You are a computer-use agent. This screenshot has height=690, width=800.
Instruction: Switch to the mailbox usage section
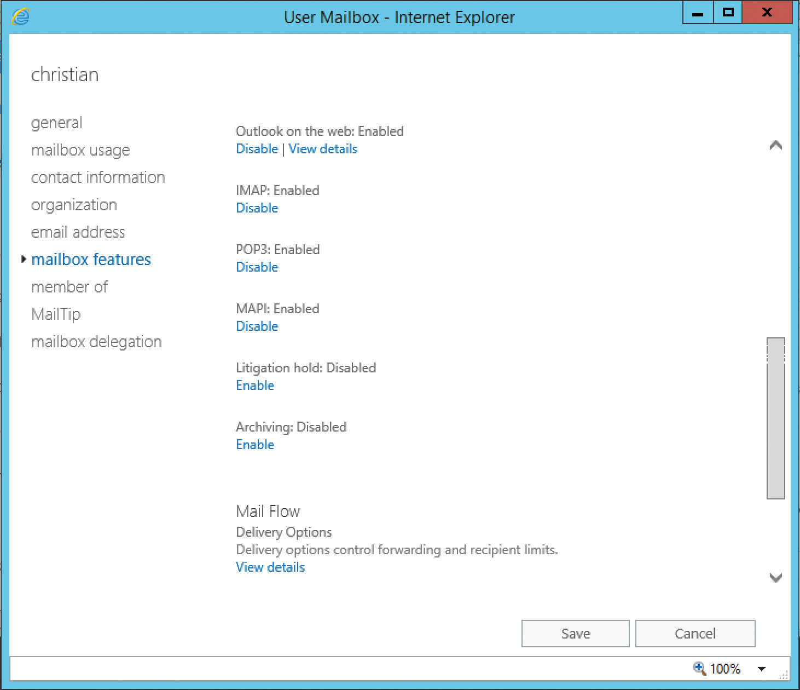(x=80, y=150)
